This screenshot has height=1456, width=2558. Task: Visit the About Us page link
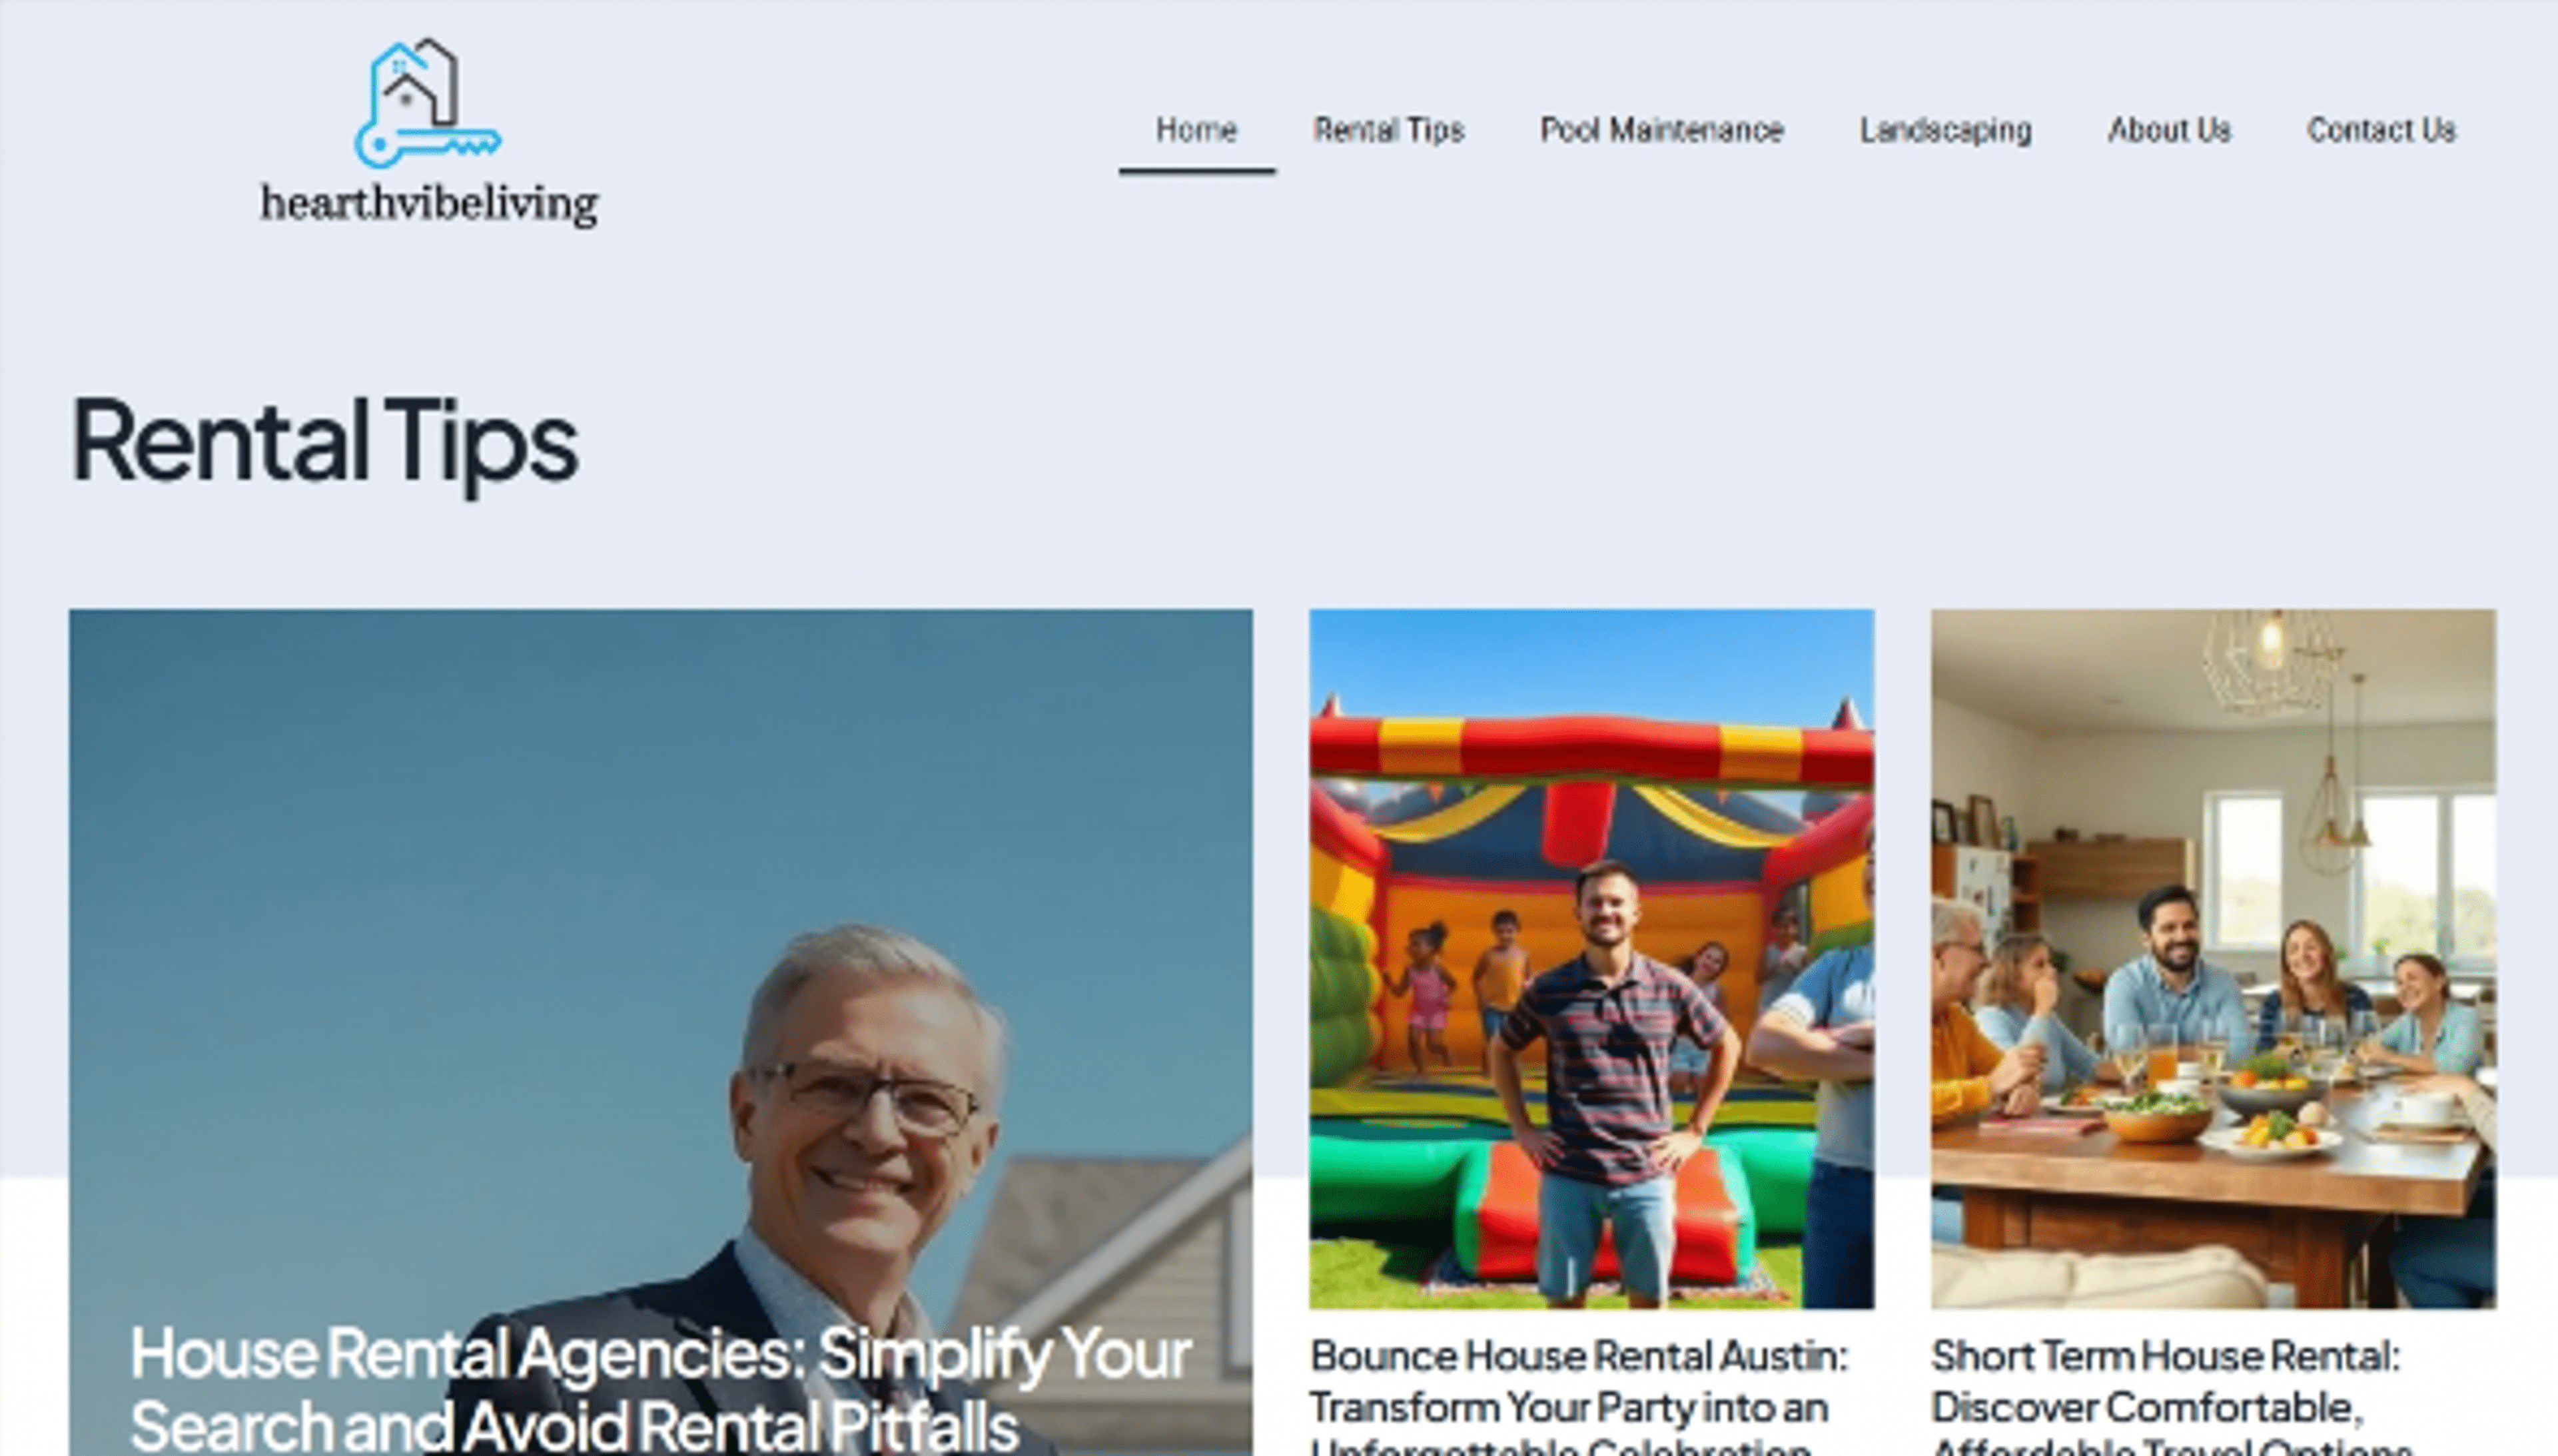click(2169, 130)
